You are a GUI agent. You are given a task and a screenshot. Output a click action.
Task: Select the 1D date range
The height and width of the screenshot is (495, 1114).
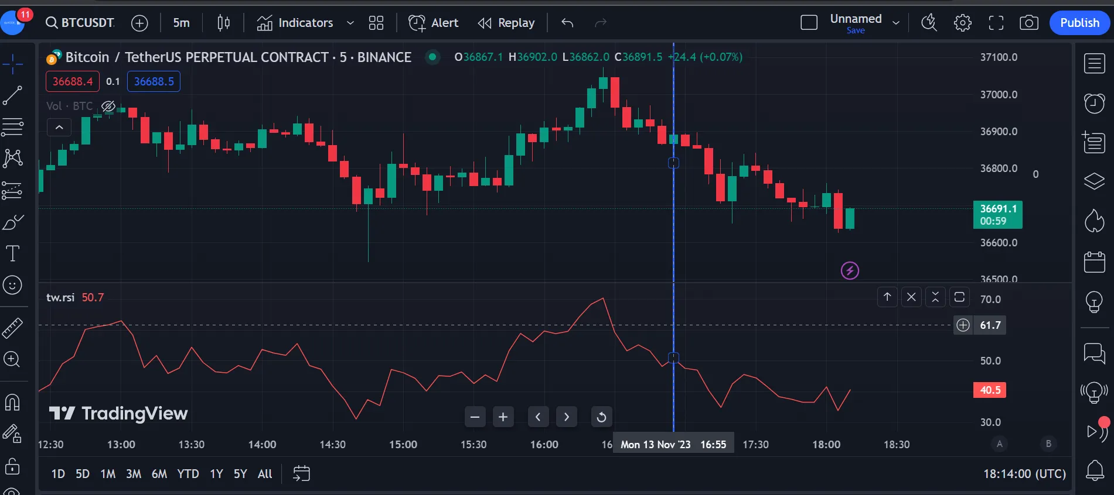(x=58, y=474)
